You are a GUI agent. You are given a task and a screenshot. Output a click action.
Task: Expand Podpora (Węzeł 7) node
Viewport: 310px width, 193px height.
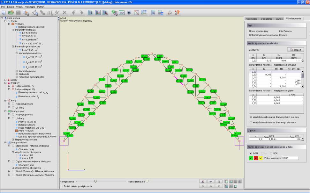(9, 86)
